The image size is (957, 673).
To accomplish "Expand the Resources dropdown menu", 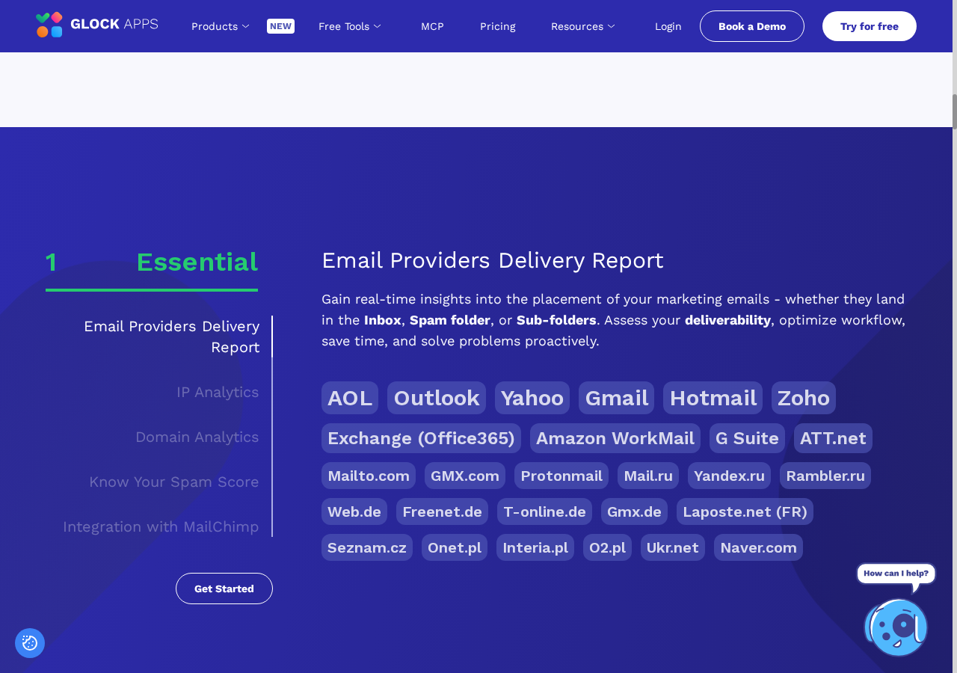I will point(583,26).
